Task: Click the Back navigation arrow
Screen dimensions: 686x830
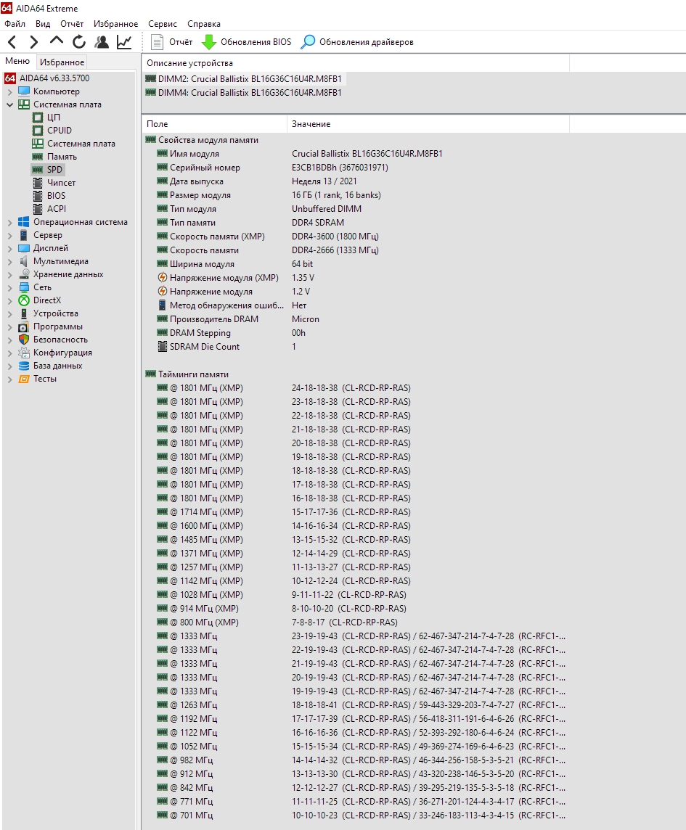Action: pos(13,42)
